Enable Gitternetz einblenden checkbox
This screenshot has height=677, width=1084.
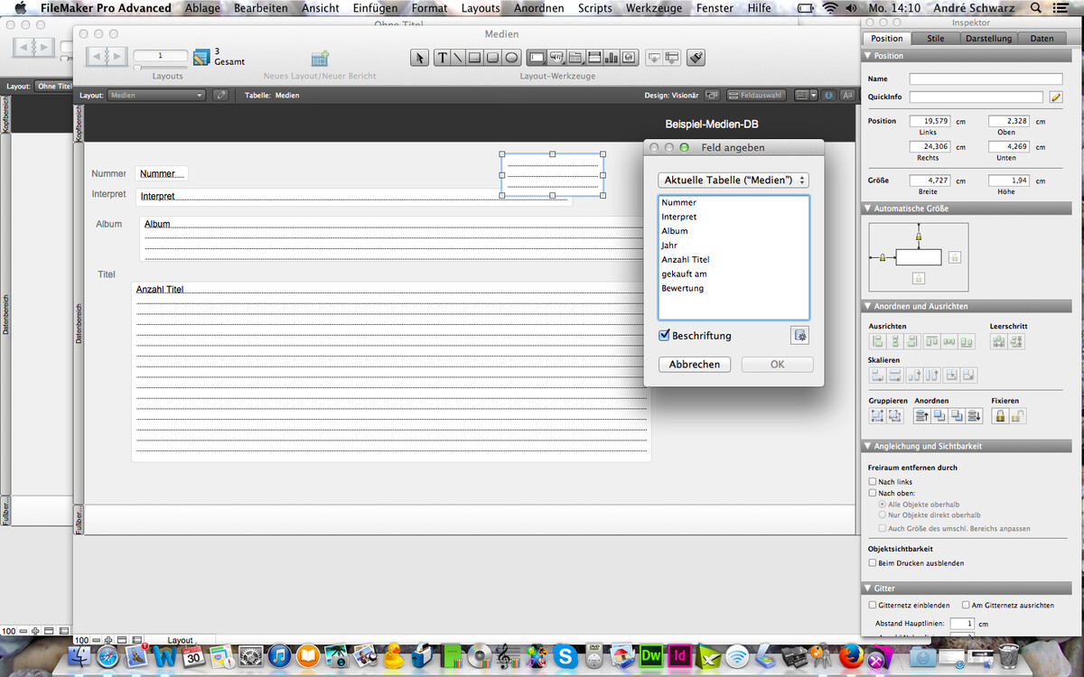(873, 605)
